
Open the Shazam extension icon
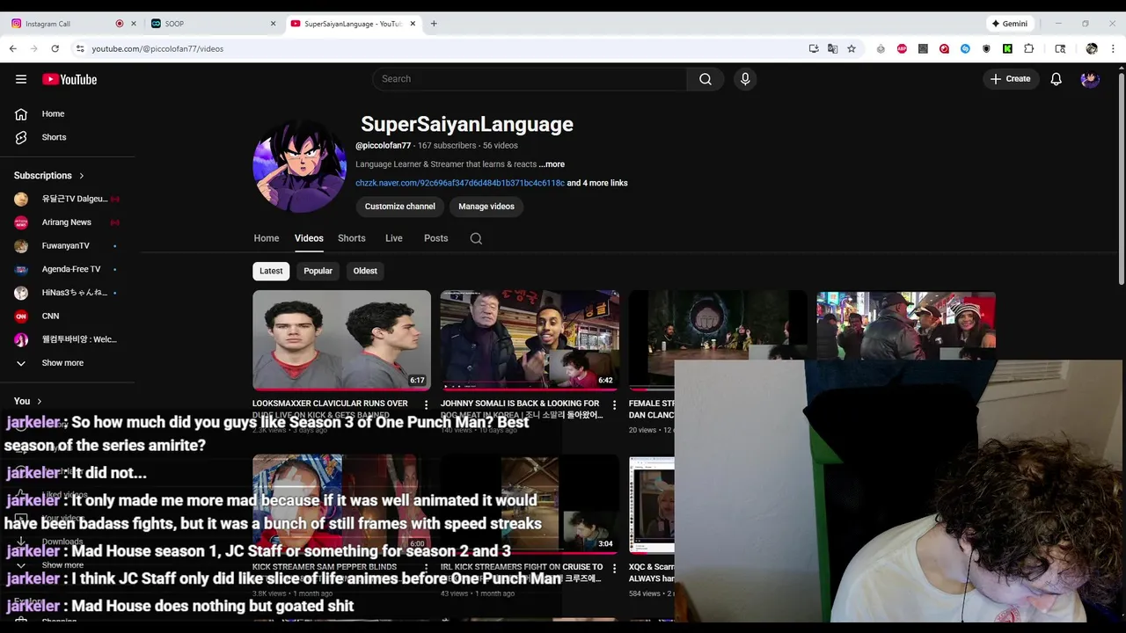point(965,48)
